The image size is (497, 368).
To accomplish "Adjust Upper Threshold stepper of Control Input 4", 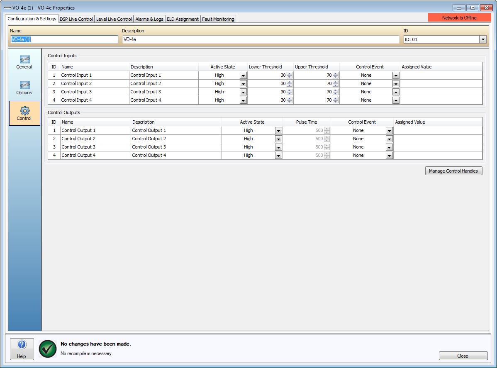I will click(336, 100).
